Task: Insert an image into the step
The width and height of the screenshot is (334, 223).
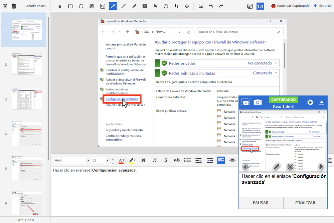Action: [201, 6]
